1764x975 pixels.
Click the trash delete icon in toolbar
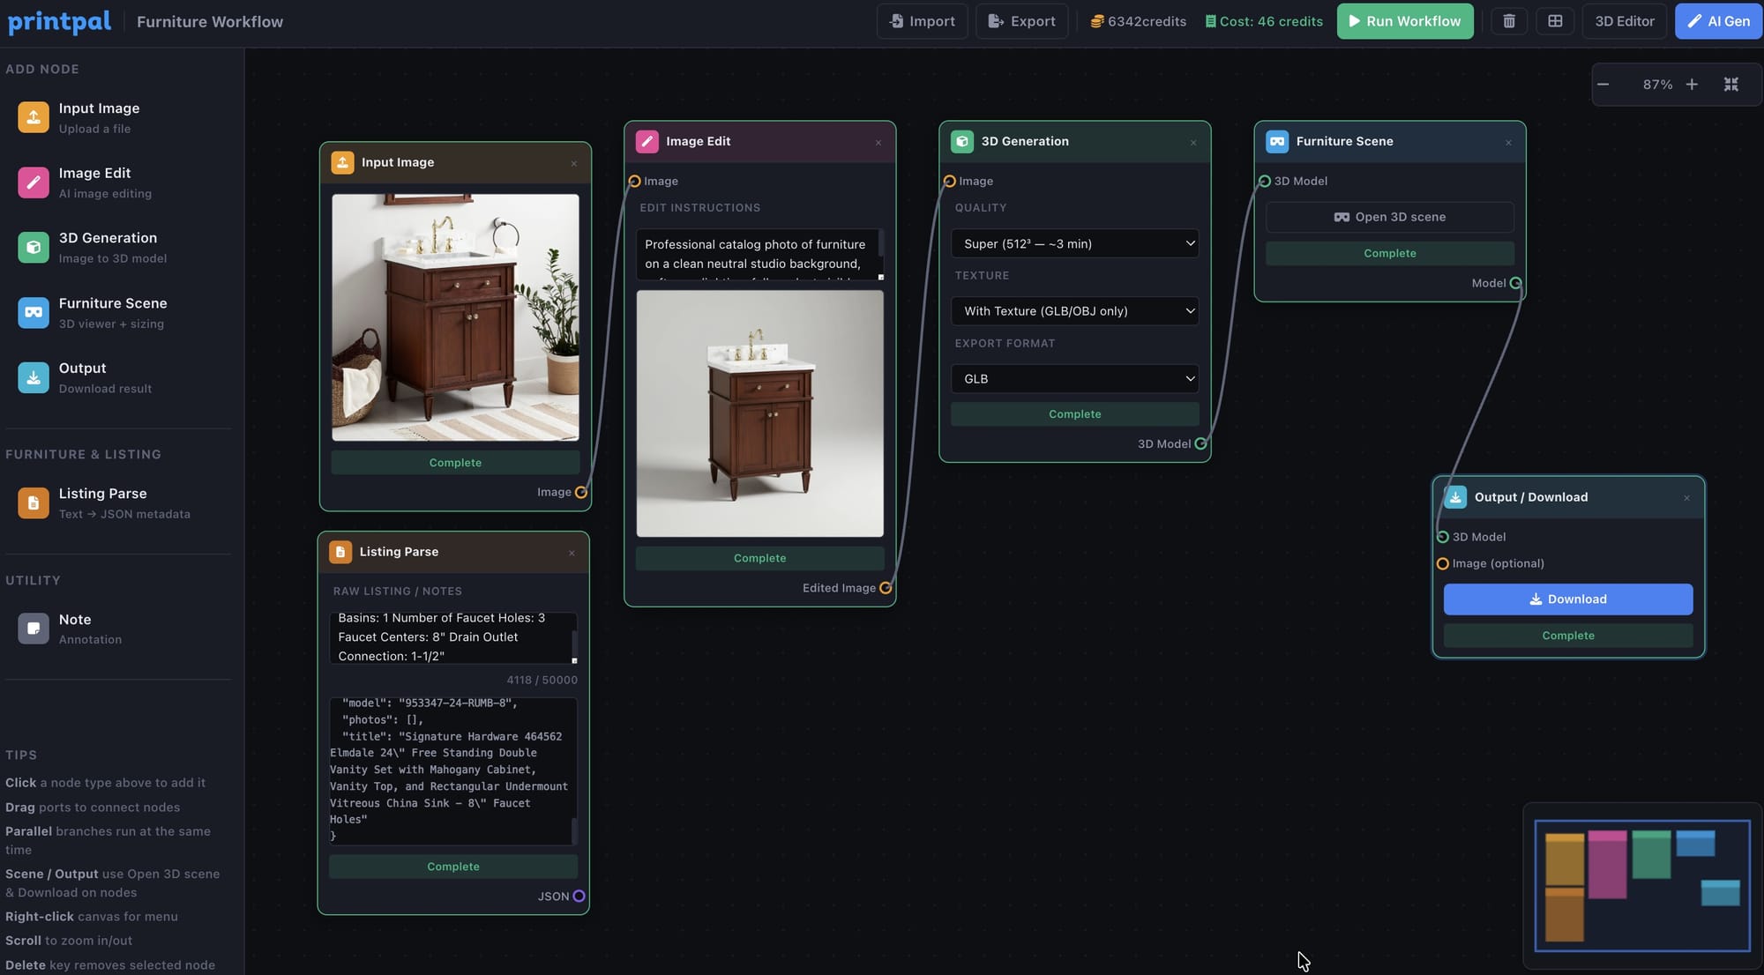(1509, 21)
